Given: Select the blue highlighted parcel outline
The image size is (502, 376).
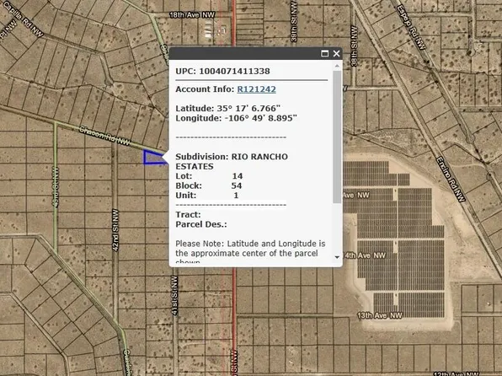Looking at the screenshot, I should 154,157.
